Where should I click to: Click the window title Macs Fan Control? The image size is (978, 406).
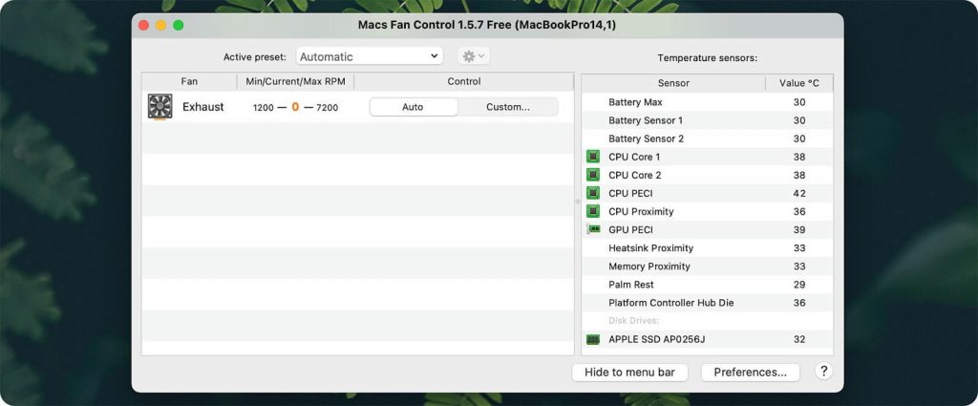pyautogui.click(x=487, y=25)
